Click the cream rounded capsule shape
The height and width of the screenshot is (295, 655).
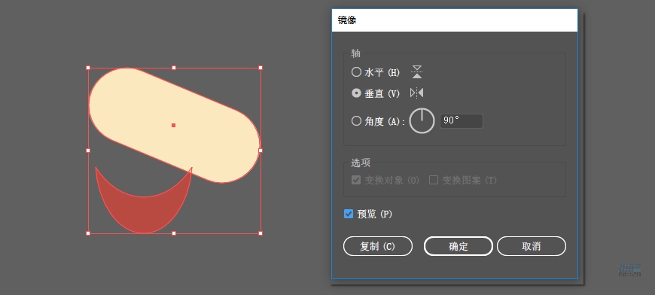click(x=174, y=125)
